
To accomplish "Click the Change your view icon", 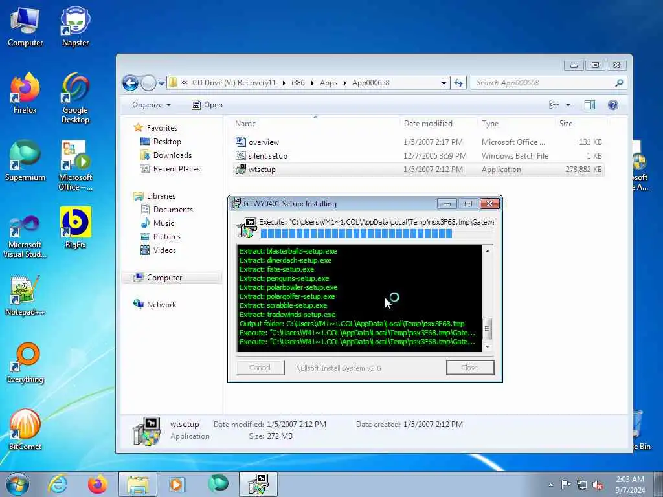I will coord(554,105).
